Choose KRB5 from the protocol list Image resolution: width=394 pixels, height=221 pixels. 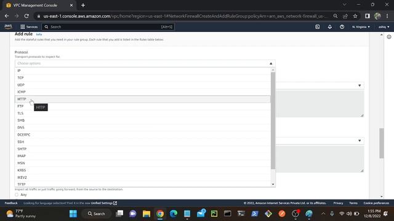pos(143,171)
